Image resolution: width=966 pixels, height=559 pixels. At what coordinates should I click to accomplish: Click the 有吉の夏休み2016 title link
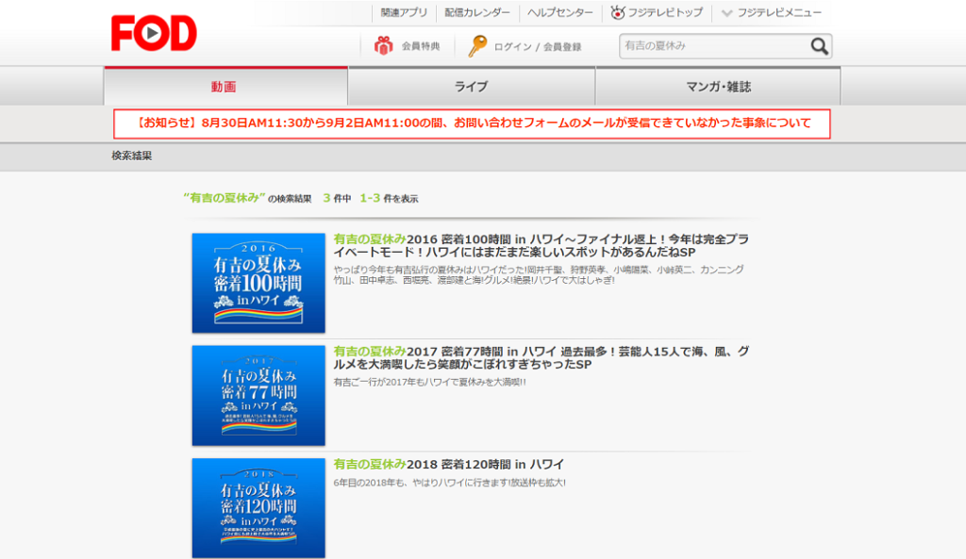[541, 246]
